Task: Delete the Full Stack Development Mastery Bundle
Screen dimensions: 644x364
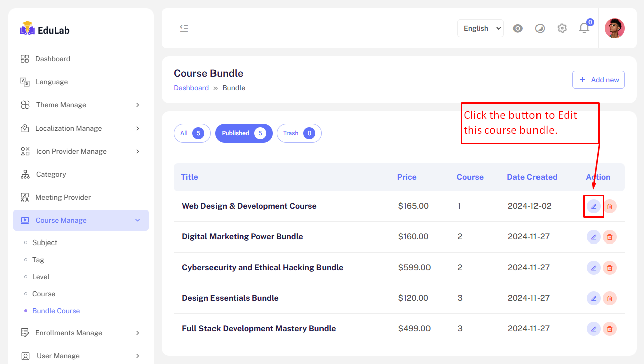Action: tap(609, 329)
